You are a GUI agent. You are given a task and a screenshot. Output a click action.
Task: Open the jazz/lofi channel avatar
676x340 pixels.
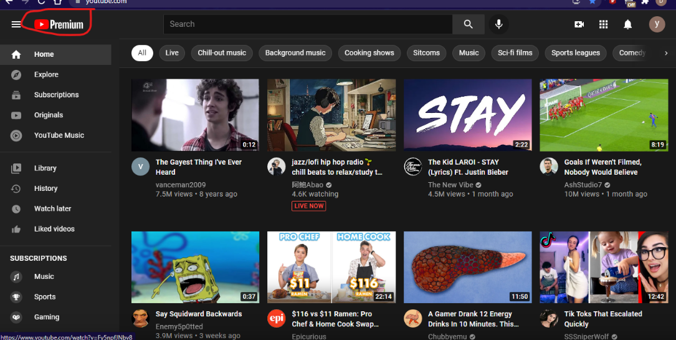click(x=277, y=167)
